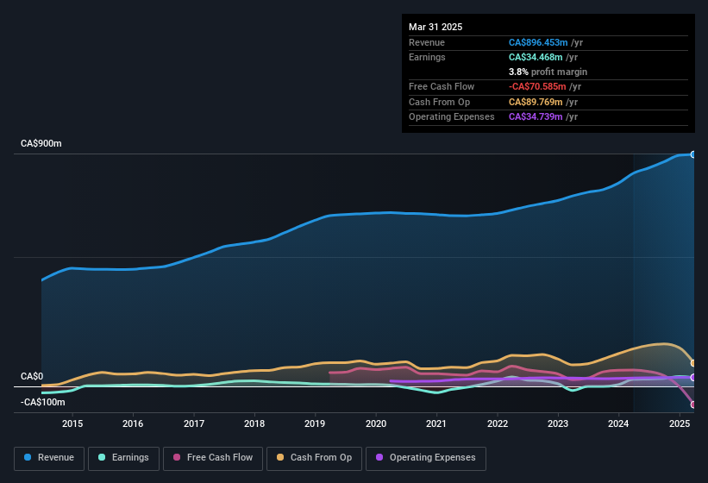Click the CA$89.769m cash from op value

tap(536, 102)
